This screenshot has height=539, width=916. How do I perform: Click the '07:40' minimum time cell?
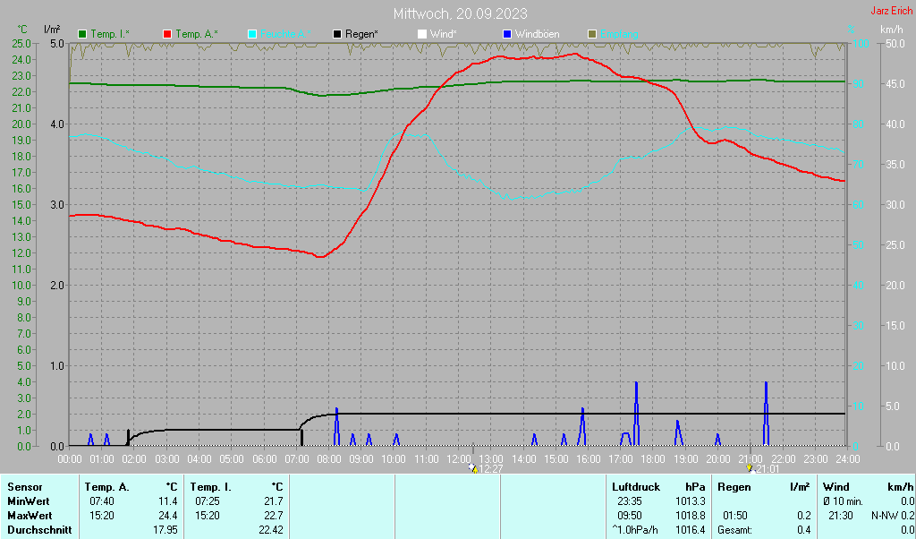point(102,501)
